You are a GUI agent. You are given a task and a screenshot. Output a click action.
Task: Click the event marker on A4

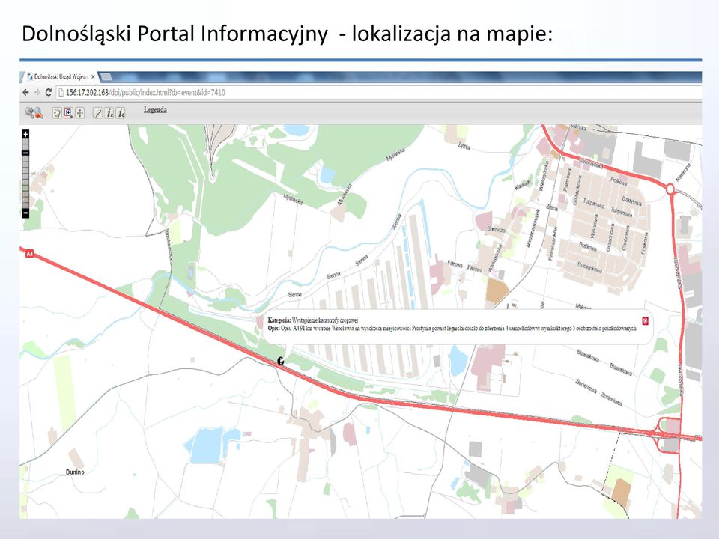click(281, 361)
